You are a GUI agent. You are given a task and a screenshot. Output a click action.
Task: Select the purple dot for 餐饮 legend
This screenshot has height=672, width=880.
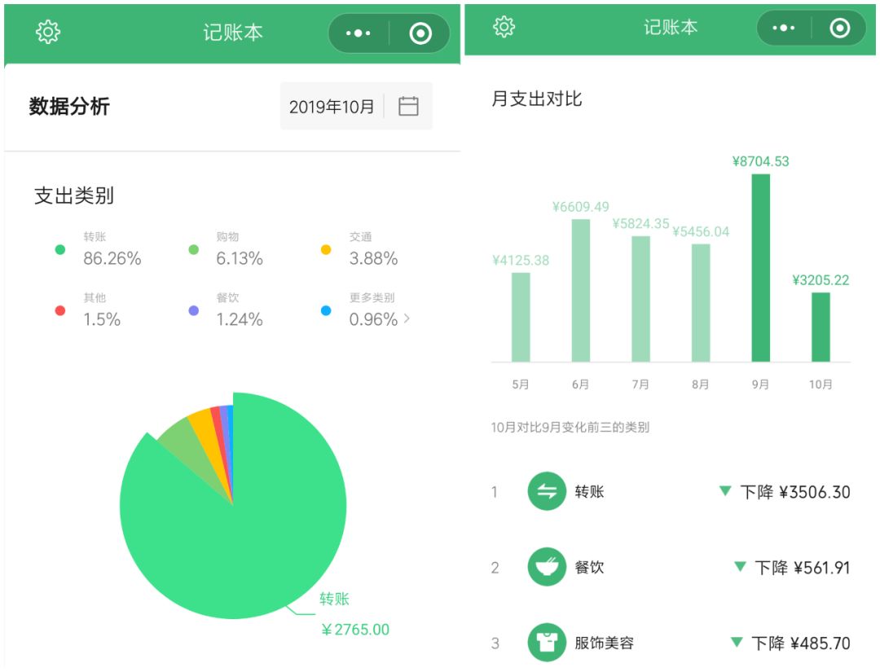tap(194, 310)
